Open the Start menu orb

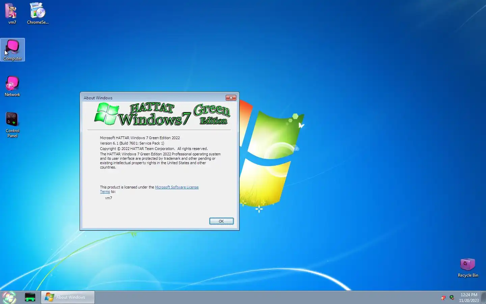pos(9,297)
